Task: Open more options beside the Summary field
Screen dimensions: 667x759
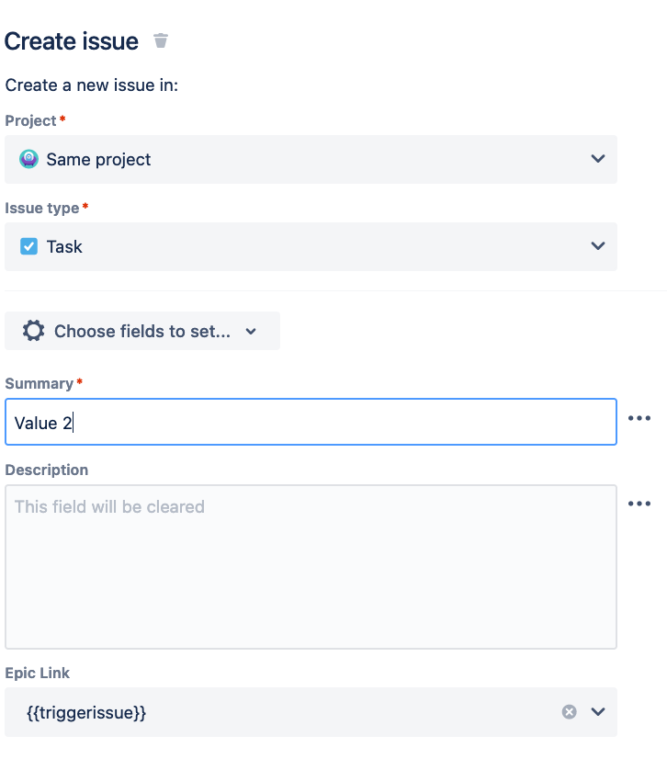Action: pyautogui.click(x=639, y=418)
